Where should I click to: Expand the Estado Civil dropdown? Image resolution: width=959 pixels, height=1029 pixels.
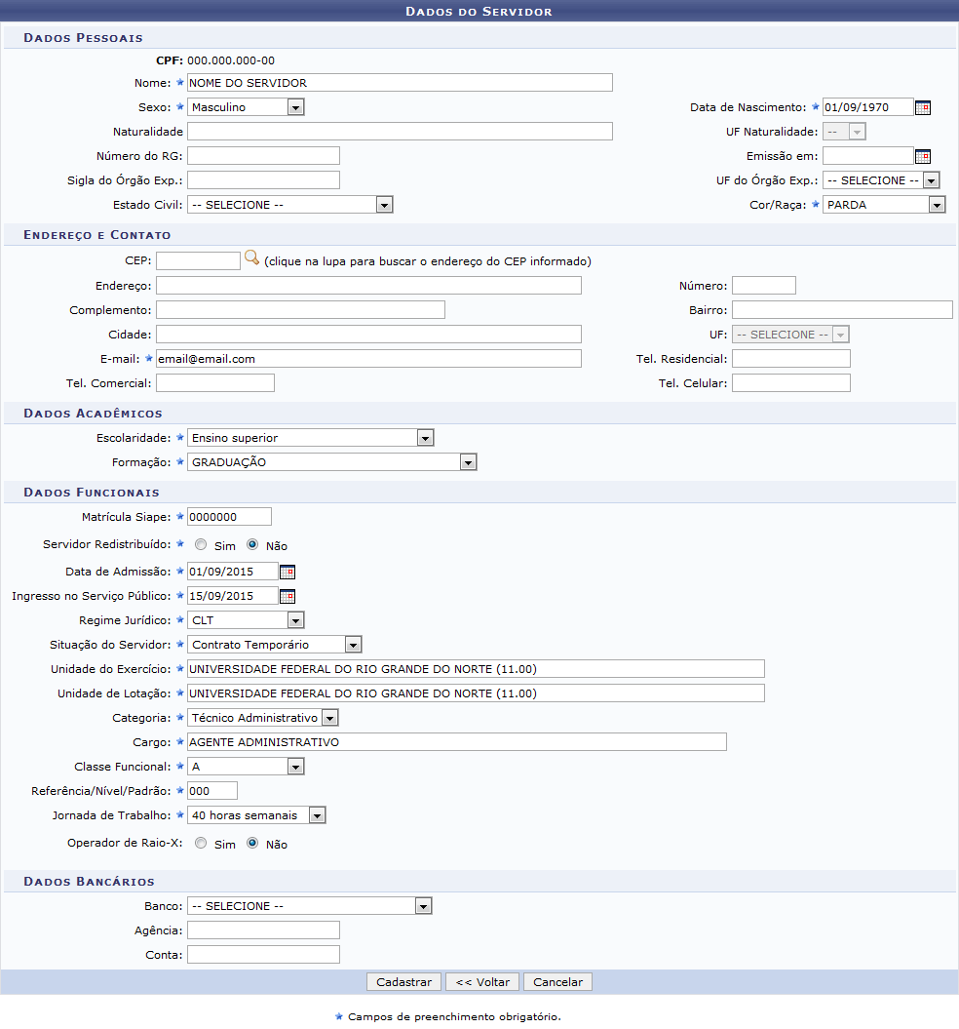click(289, 205)
